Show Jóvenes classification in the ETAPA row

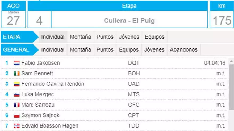tap(129, 37)
